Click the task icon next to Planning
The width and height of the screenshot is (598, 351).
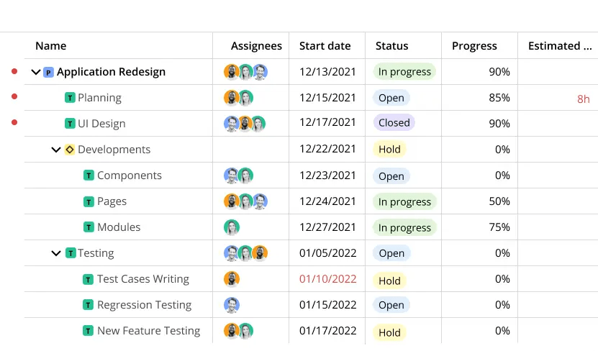(70, 98)
